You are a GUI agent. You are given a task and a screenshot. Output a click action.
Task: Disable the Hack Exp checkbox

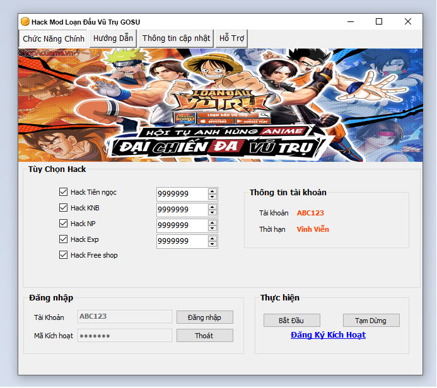tap(63, 239)
